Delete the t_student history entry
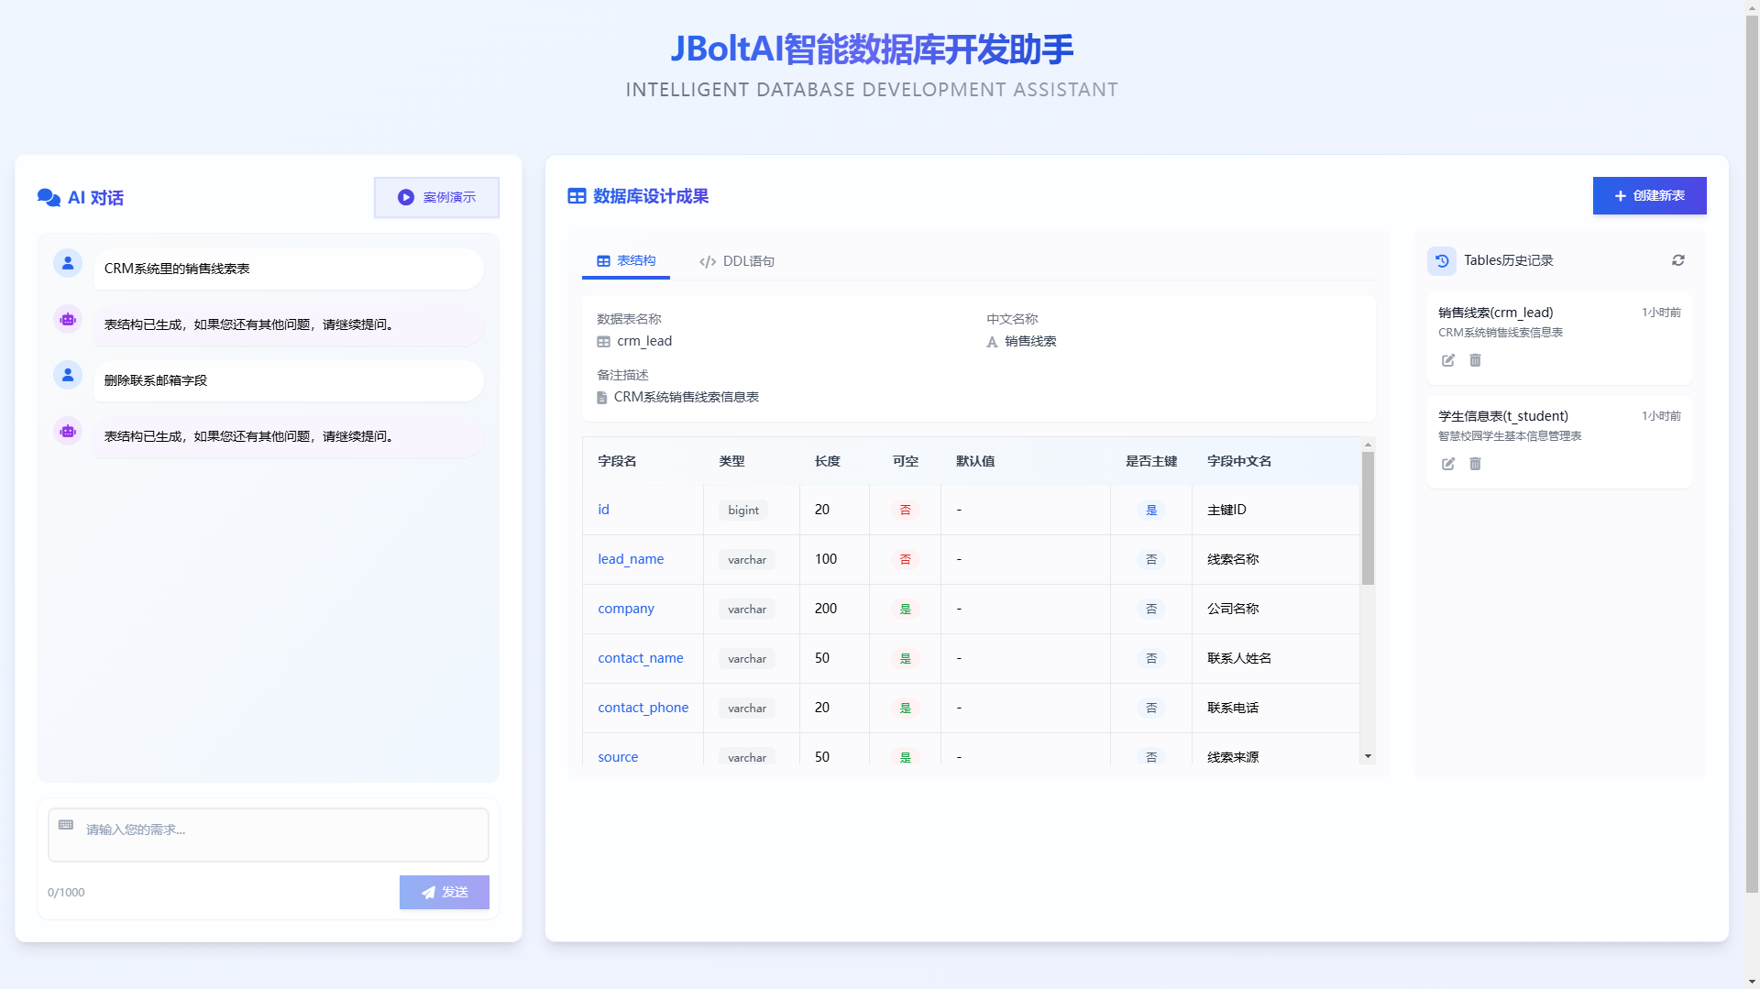Image resolution: width=1760 pixels, height=989 pixels. (1475, 464)
